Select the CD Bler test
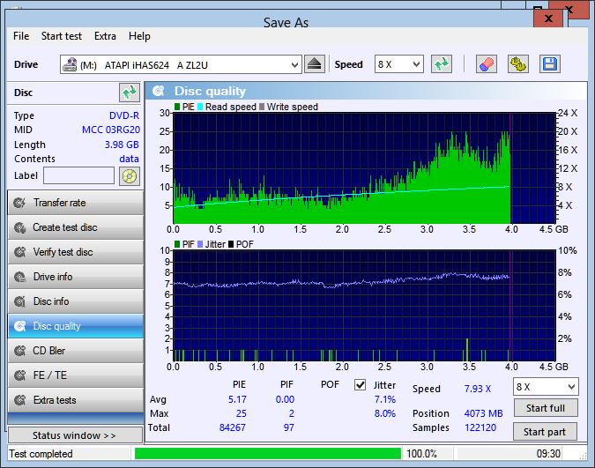The height and width of the screenshot is (468, 595). point(75,351)
